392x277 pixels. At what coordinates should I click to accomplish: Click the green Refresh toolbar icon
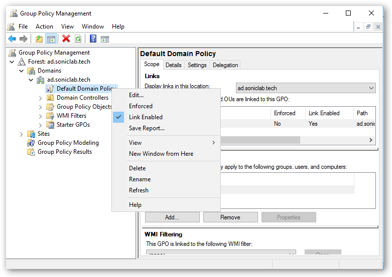click(78, 39)
